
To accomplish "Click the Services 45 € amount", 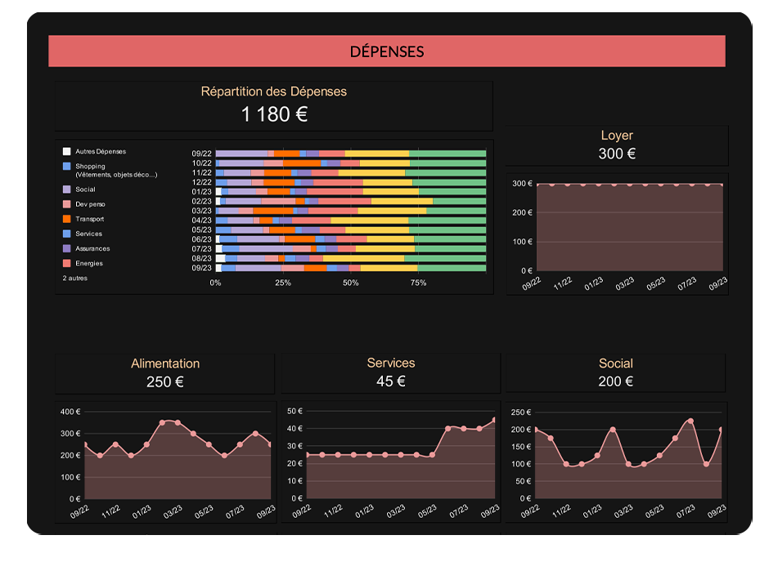I will (391, 381).
